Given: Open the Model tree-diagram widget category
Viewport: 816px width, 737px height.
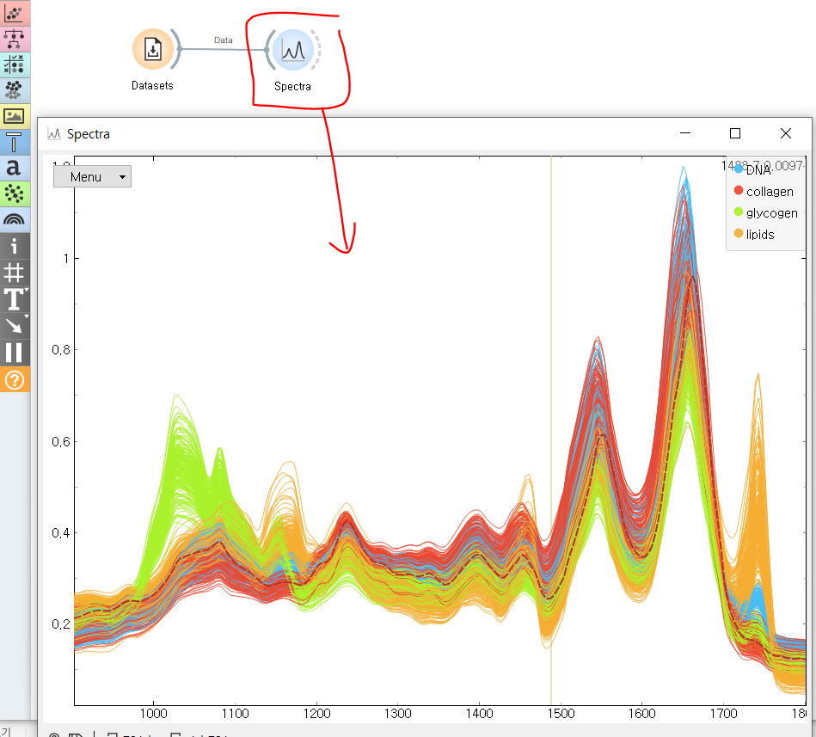Looking at the screenshot, I should 14,39.
